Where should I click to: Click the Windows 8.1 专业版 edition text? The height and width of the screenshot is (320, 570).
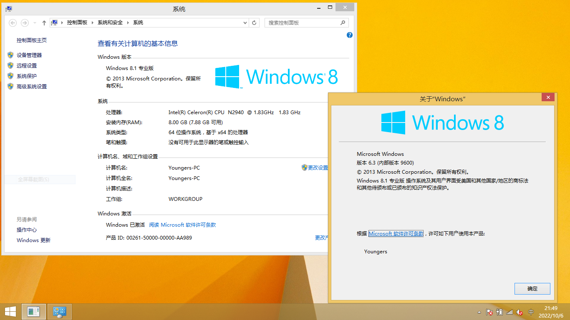click(x=130, y=68)
